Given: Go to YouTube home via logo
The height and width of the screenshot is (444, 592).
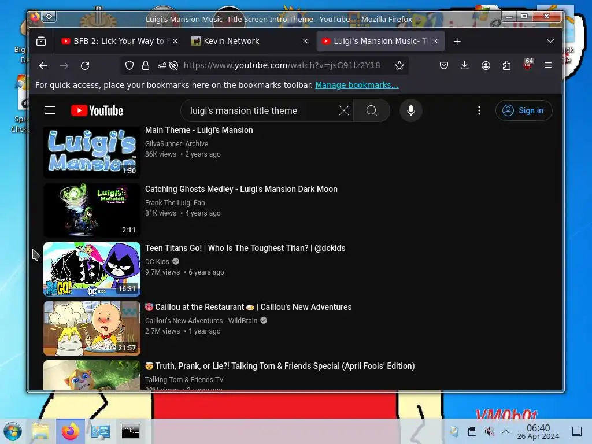Looking at the screenshot, I should click(x=97, y=110).
